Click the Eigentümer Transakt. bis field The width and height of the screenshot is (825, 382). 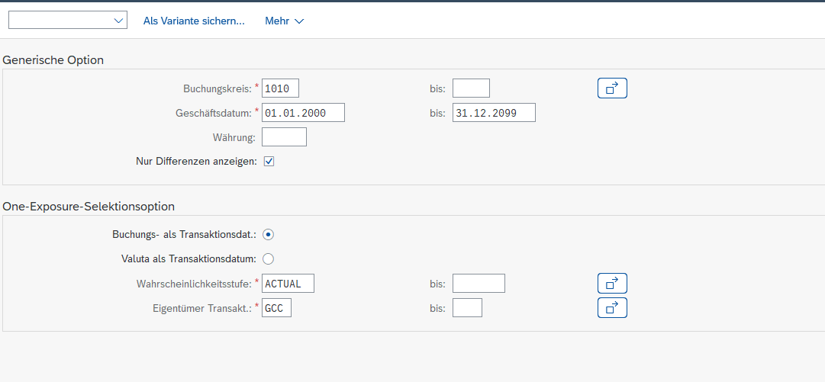(x=467, y=308)
